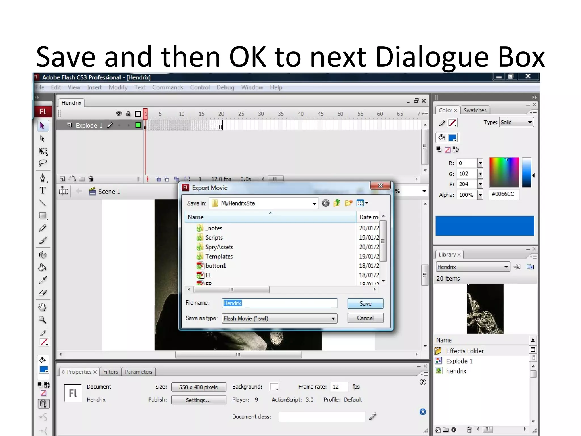This screenshot has height=436, width=581.
Task: Select the Pencil tool
Action: pyautogui.click(x=43, y=228)
